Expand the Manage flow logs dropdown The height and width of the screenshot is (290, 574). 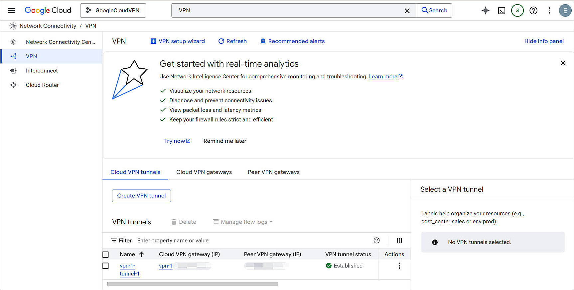[243, 222]
